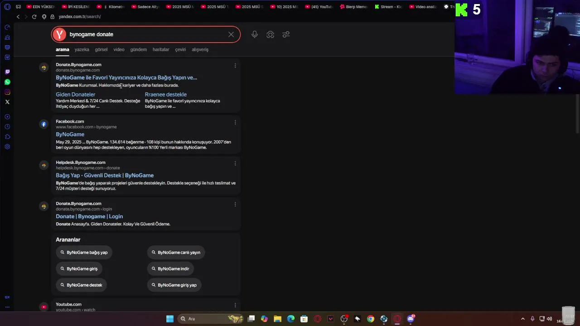Search suggestion ByNoGame giriş

79,268
